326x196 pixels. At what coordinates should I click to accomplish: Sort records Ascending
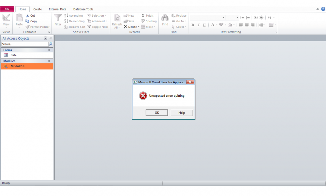(x=73, y=16)
